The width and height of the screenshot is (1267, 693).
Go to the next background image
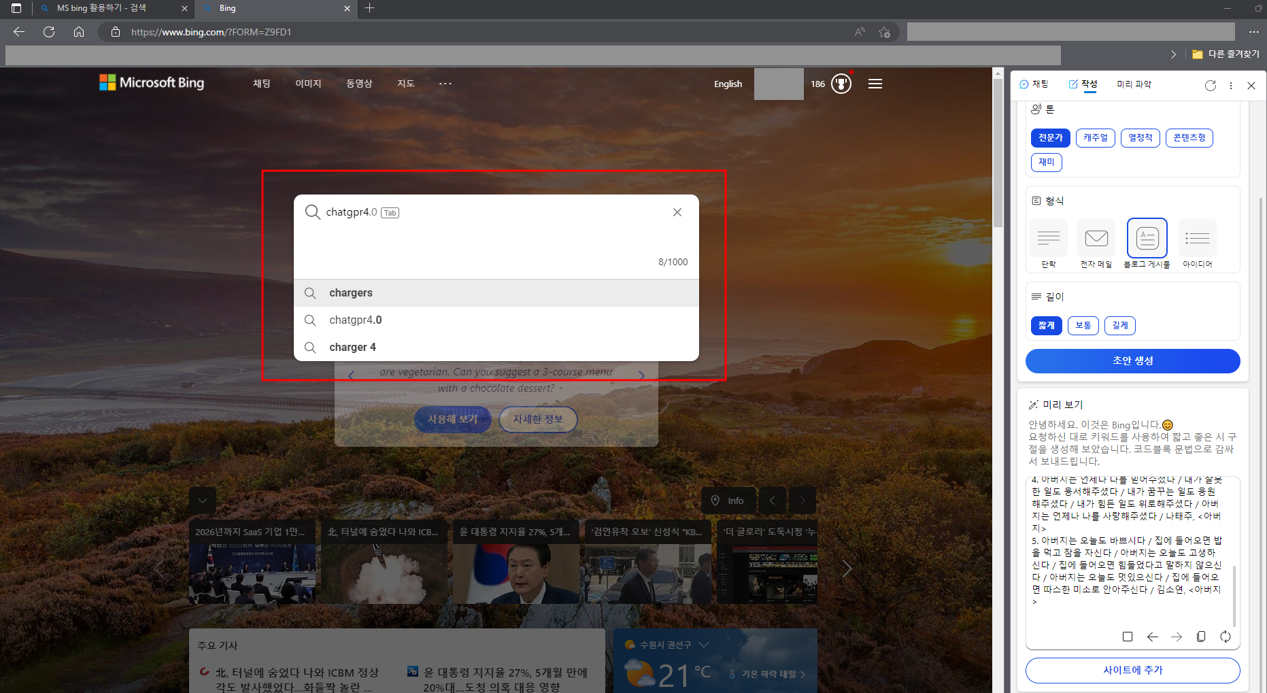[803, 501]
